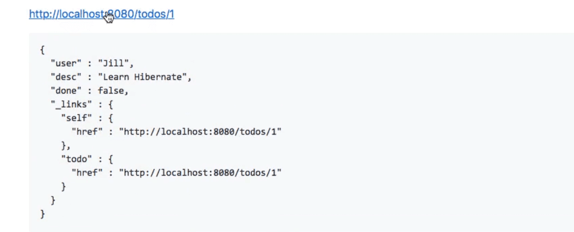The width and height of the screenshot is (574, 232).
Task: Click the URL string value under self
Action: point(200,132)
